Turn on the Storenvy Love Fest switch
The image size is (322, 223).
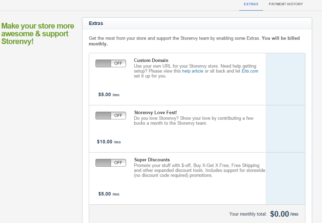[111, 116]
